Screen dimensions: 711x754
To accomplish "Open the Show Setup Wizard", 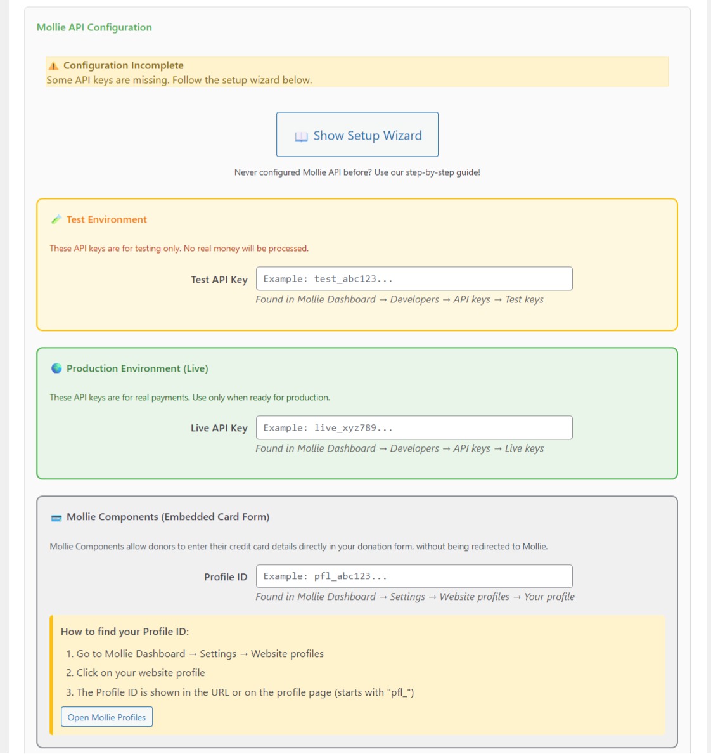I will tap(357, 134).
